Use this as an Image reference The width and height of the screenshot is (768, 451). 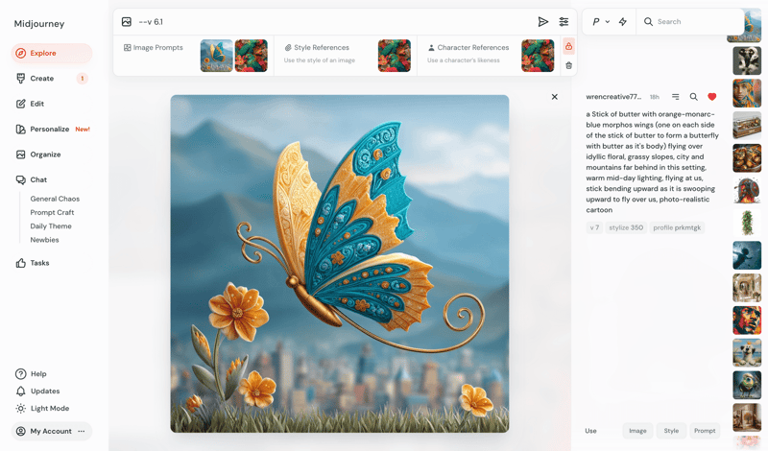tap(637, 431)
